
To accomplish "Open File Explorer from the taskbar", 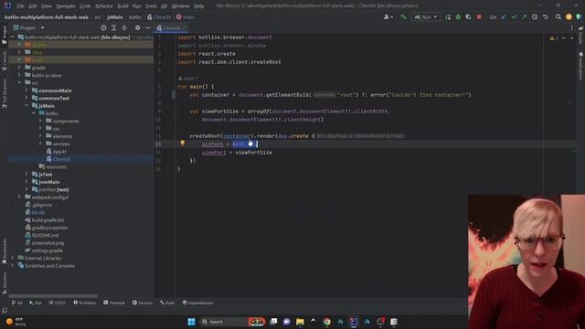I will [x=300, y=322].
